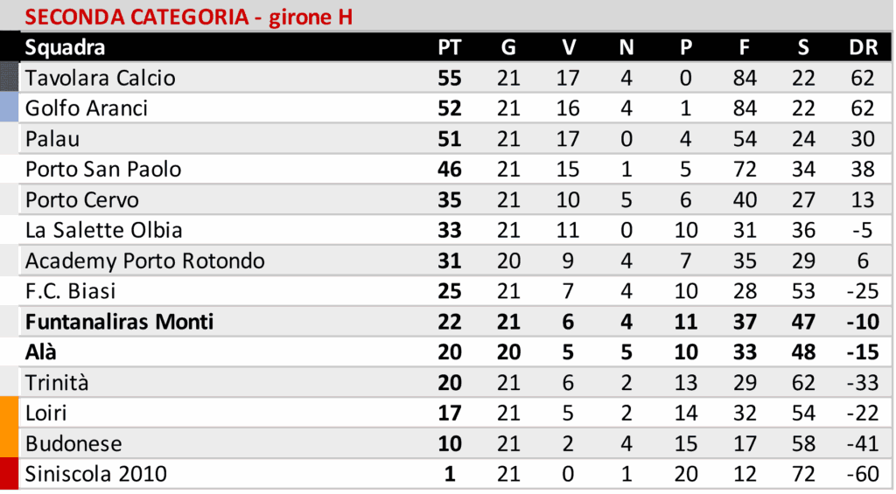Click the V wins column header
The width and height of the screenshot is (896, 494).
[x=568, y=47]
